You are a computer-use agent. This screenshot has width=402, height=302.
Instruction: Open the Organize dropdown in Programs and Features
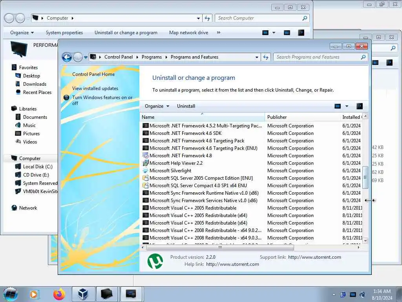pos(157,106)
